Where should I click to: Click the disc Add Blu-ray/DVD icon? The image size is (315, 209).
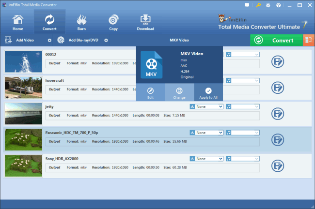[x=61, y=40]
